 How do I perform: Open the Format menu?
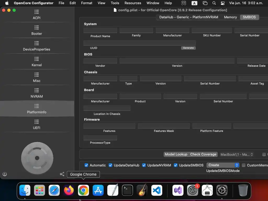87,3
